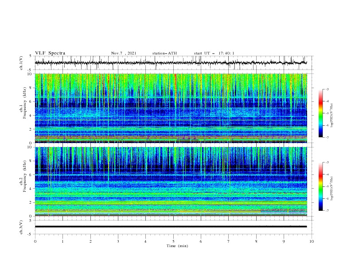Click the ch.1 voltage waveform trace
Image resolution: width=351 pixels, height=271 pixels.
click(x=171, y=63)
